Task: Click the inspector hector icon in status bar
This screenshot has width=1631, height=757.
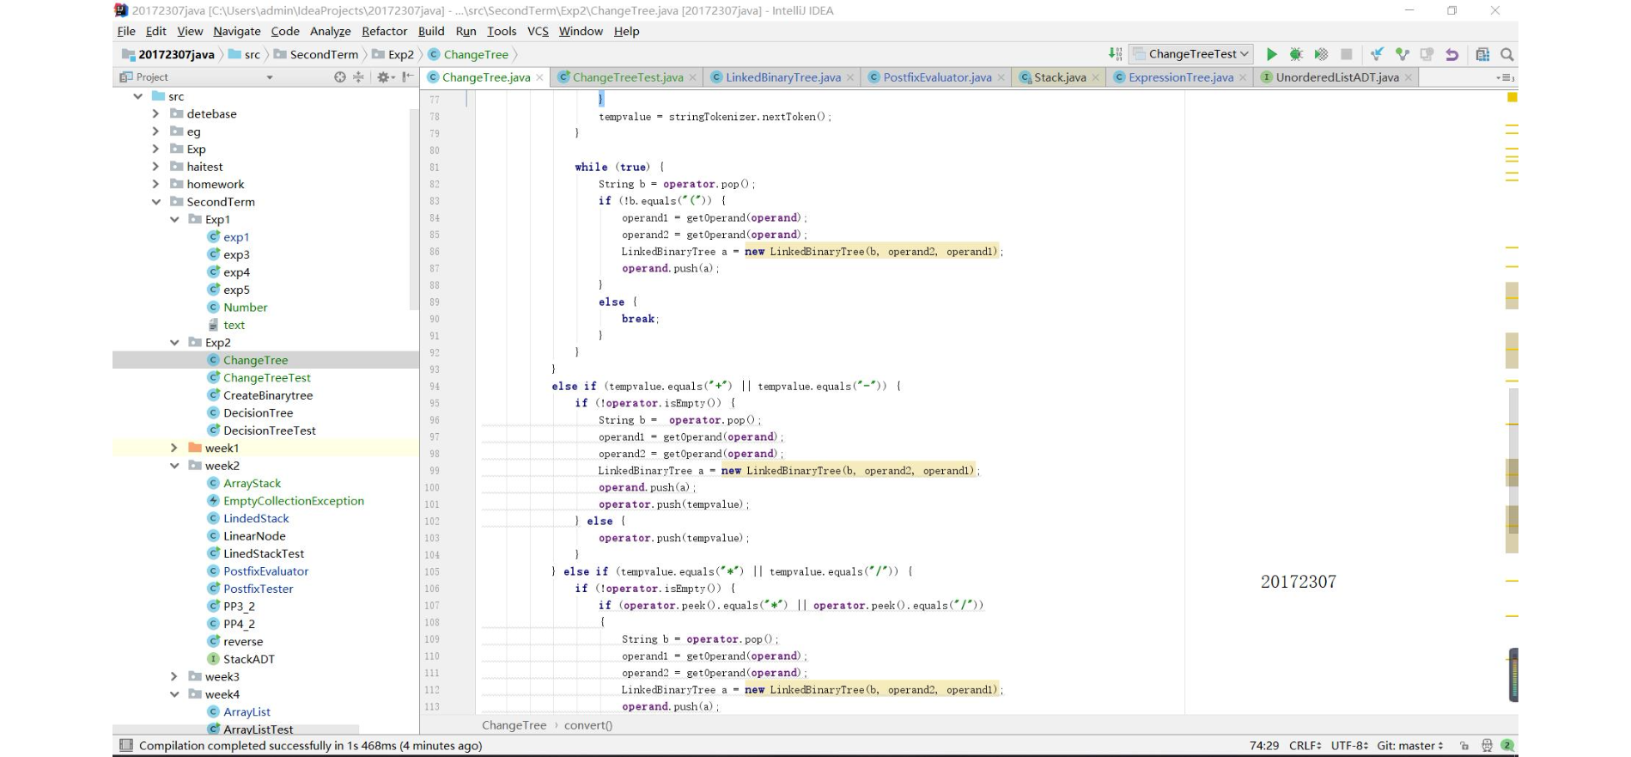Action: coord(1488,746)
